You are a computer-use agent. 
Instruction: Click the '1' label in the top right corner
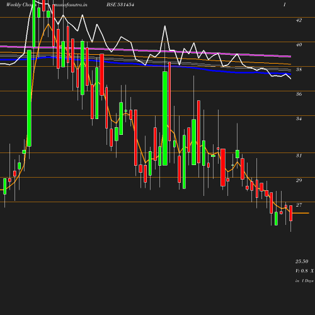click(285, 4)
